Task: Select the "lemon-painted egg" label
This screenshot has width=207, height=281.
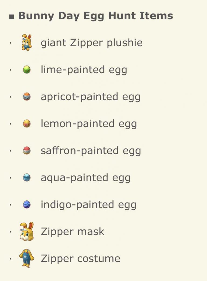Action: tap(89, 124)
